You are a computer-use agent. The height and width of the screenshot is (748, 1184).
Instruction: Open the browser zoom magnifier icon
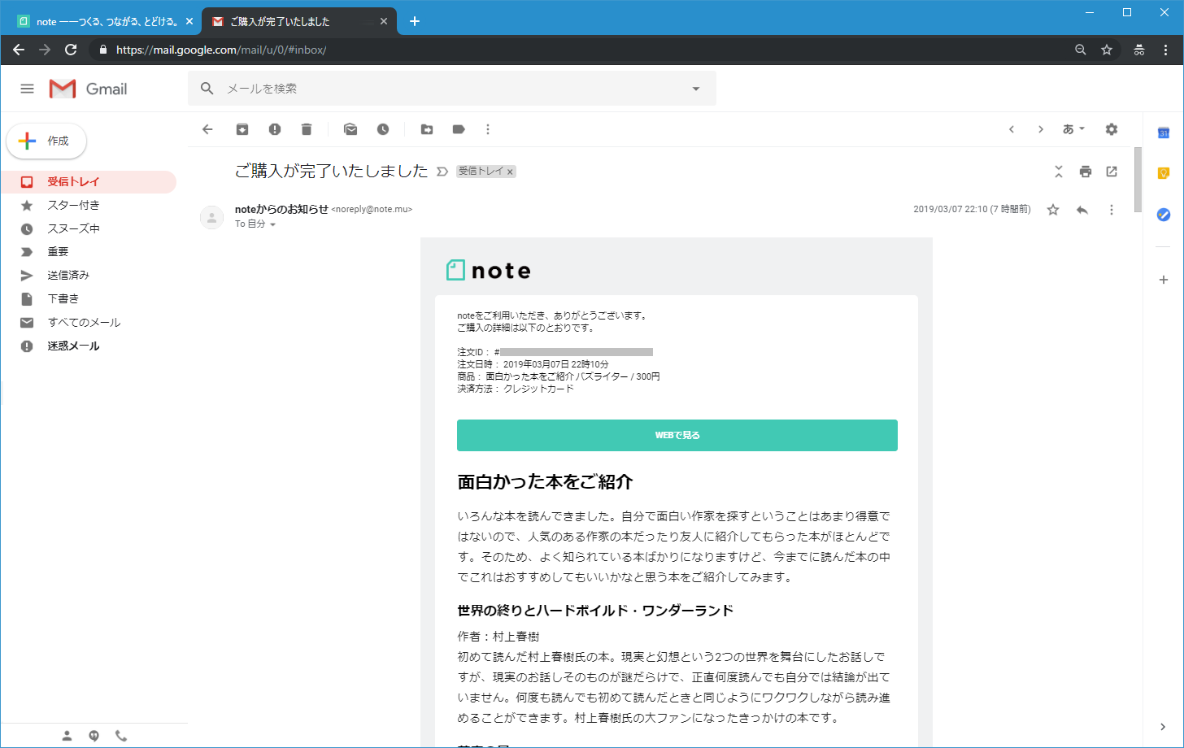pos(1080,50)
